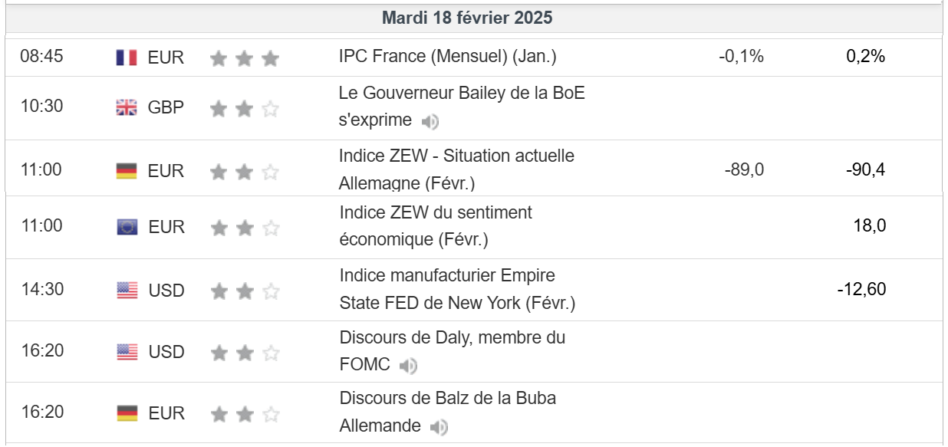
Task: Open the Empire State FED manufacturing index
Action: pyautogui.click(x=447, y=275)
